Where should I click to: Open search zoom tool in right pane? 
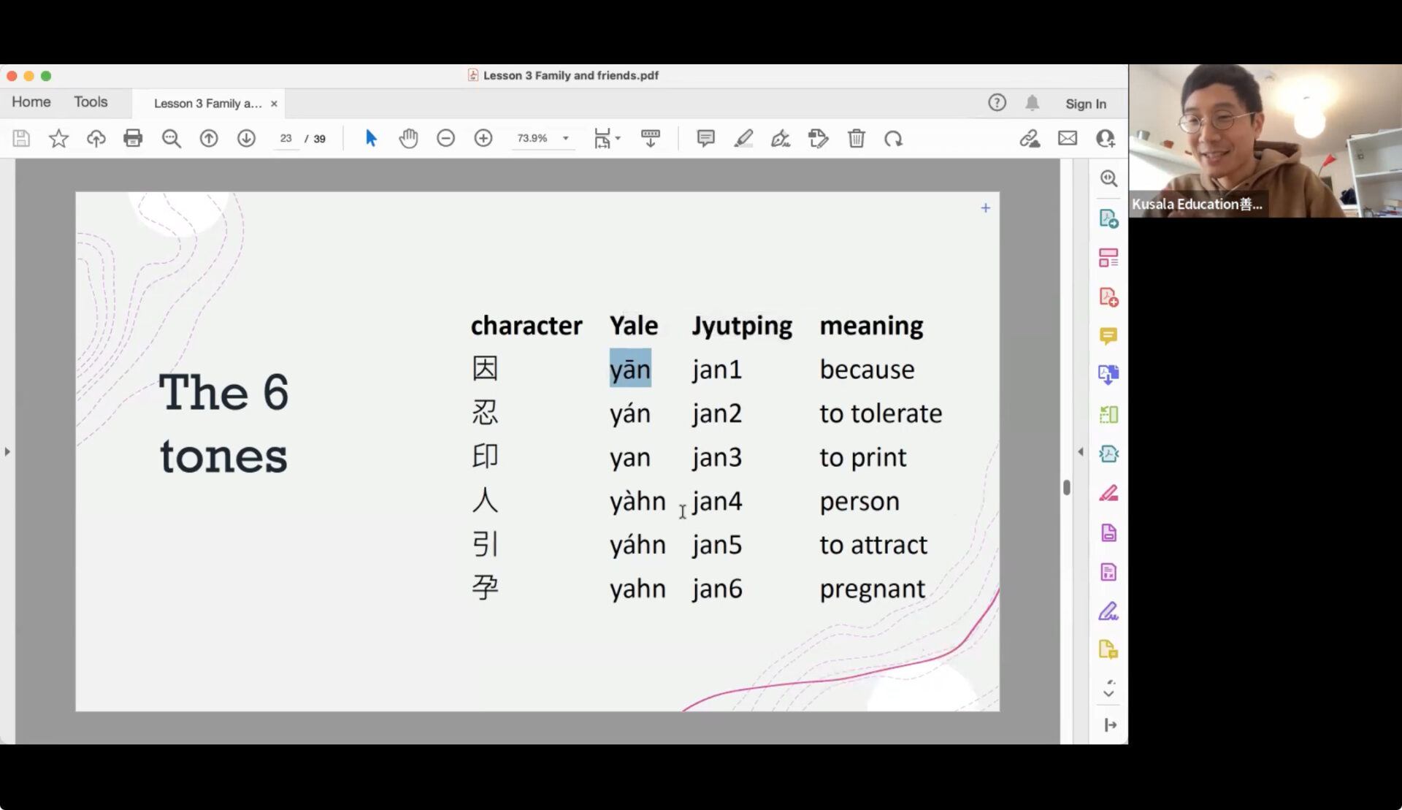coord(1108,178)
